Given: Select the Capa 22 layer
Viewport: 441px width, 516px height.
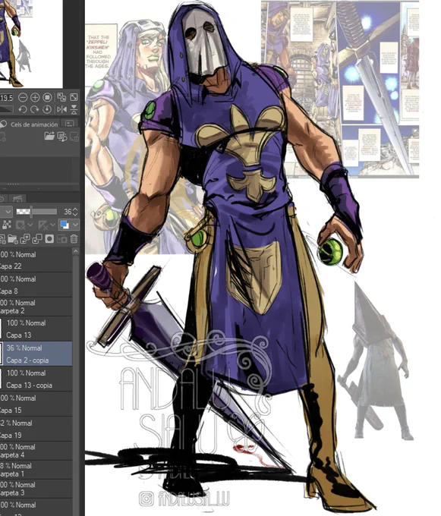Looking at the screenshot, I should [x=36, y=260].
